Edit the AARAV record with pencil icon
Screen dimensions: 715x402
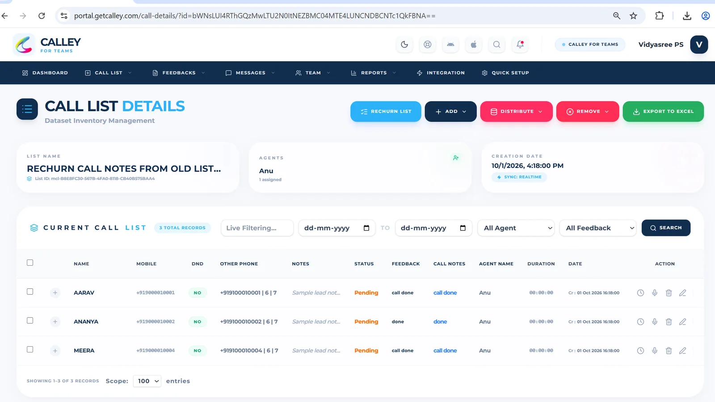683,293
